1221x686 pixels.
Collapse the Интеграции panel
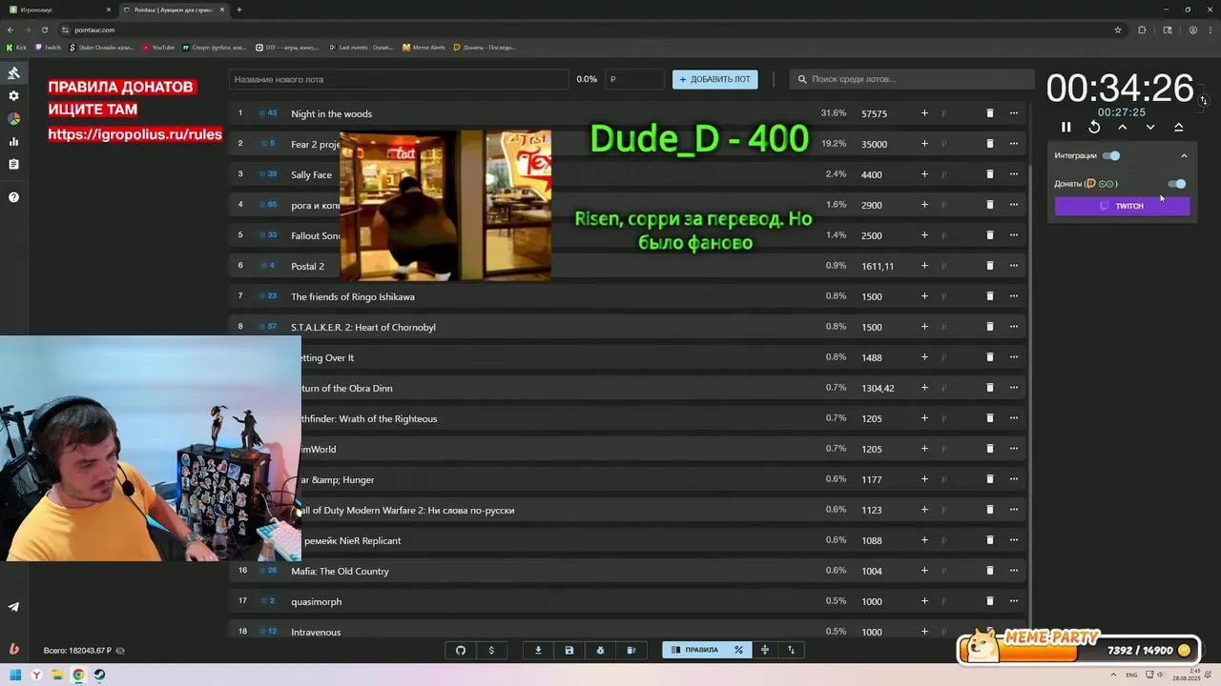point(1184,155)
